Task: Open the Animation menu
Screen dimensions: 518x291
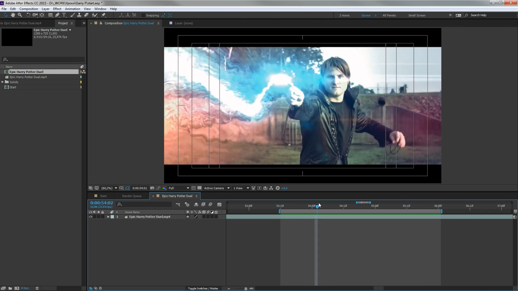Action: point(73,9)
